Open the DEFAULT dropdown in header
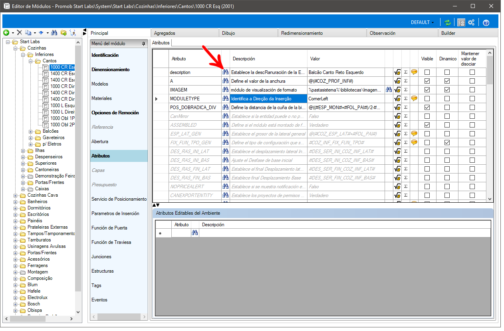504x331 pixels. coord(422,22)
